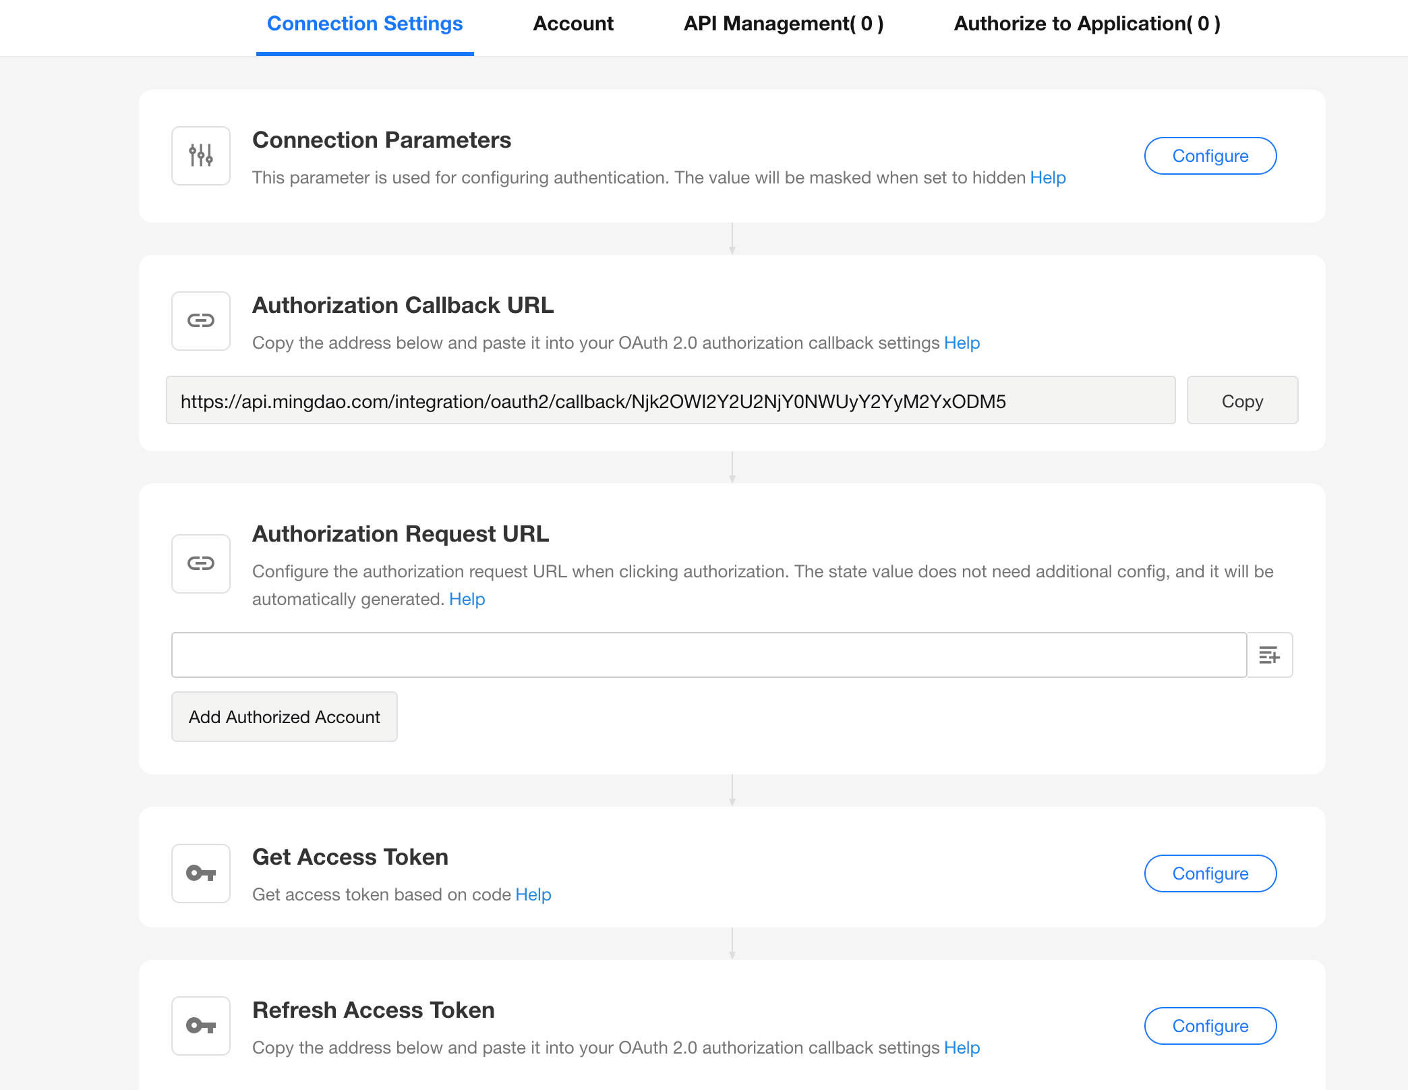Open Help link for Authorization Request URL
Image resolution: width=1408 pixels, height=1090 pixels.
[467, 599]
